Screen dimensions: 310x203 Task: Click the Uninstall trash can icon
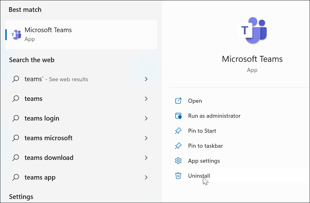pos(178,176)
